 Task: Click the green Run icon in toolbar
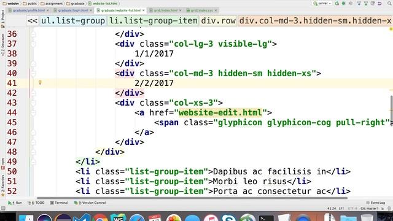click(337, 3)
